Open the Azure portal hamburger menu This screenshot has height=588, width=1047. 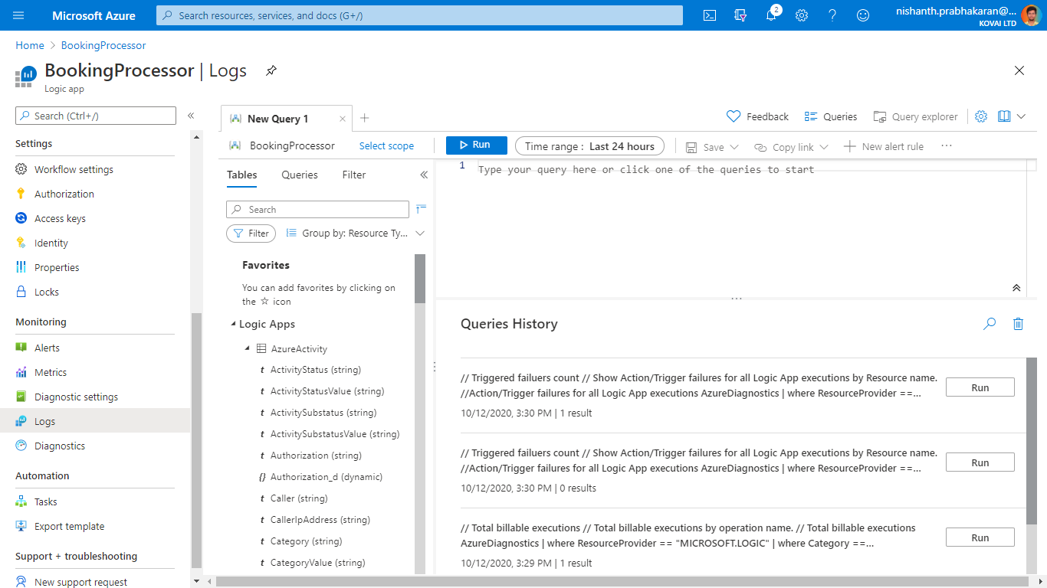tap(19, 15)
